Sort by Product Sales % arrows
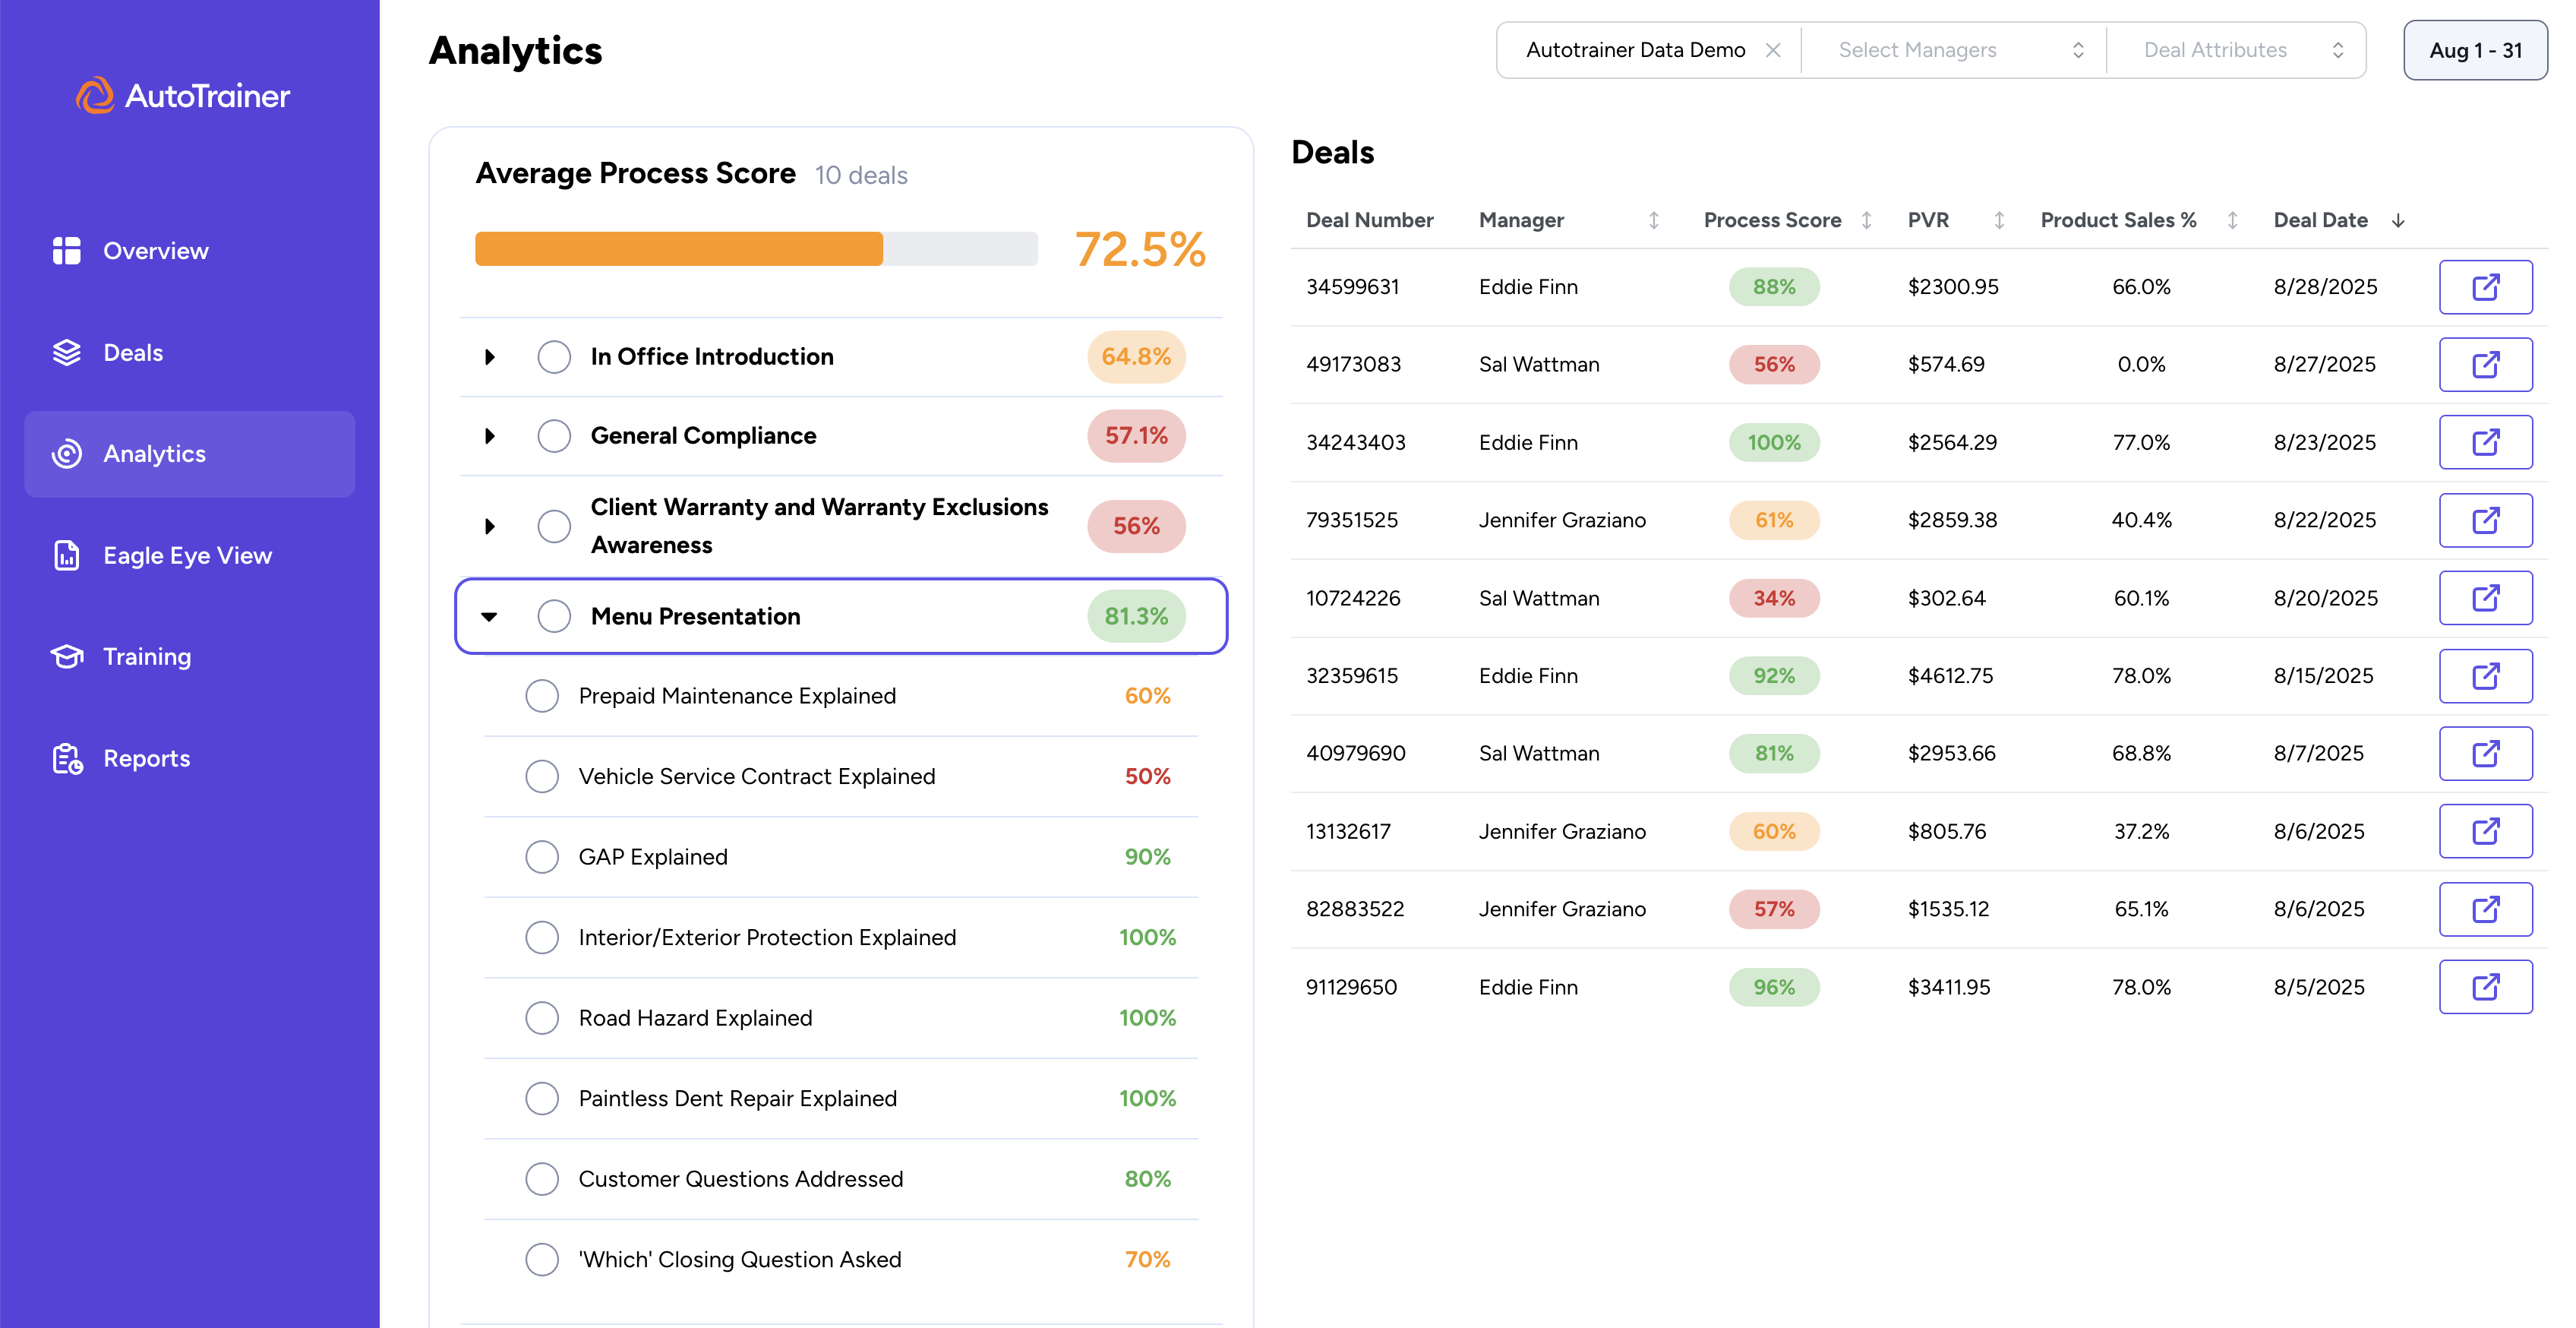The image size is (2576, 1328). click(x=2232, y=220)
